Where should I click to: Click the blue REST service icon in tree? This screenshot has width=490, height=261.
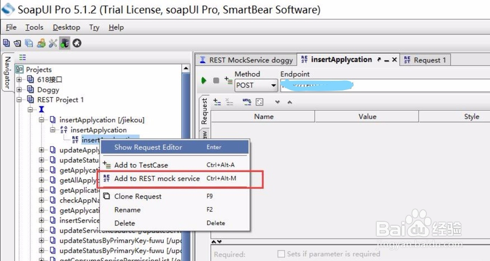pos(41,109)
